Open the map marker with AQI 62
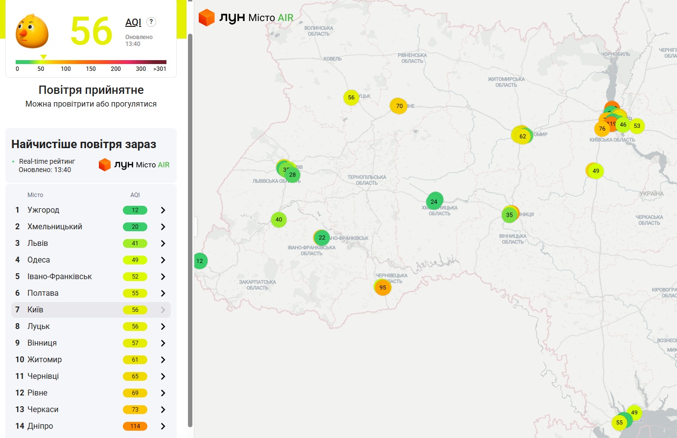Screen dimensions: 677x438 522,136
